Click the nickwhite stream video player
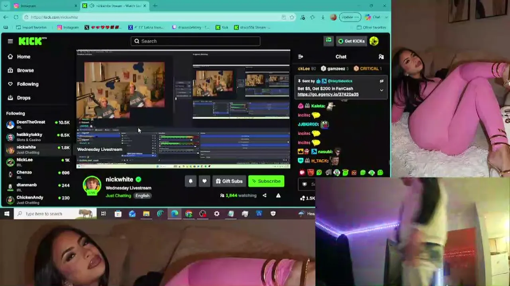The image size is (510, 286). click(183, 109)
